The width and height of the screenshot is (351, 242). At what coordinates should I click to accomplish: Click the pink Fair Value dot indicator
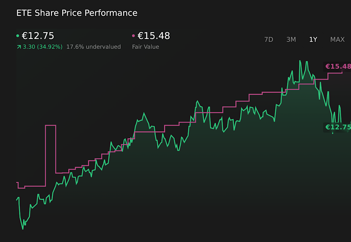[x=134, y=36]
